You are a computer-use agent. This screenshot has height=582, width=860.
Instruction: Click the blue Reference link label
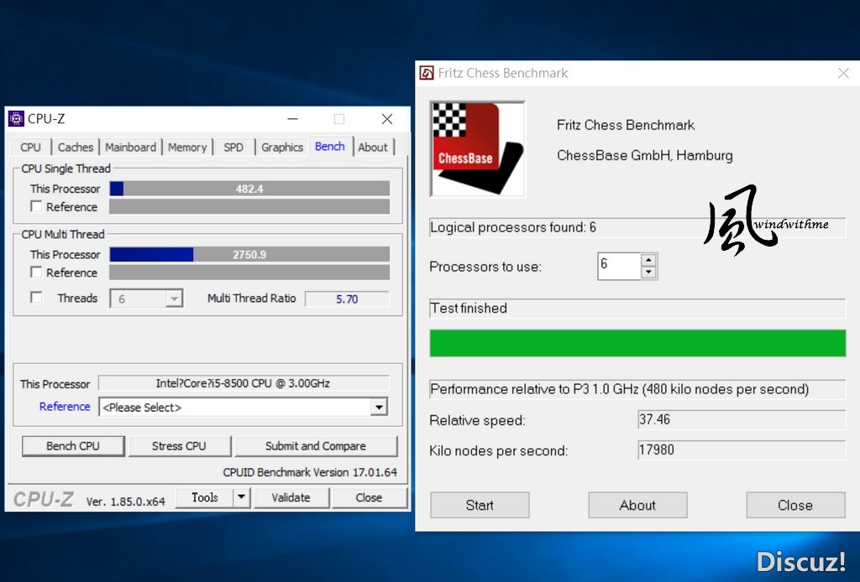coord(65,407)
